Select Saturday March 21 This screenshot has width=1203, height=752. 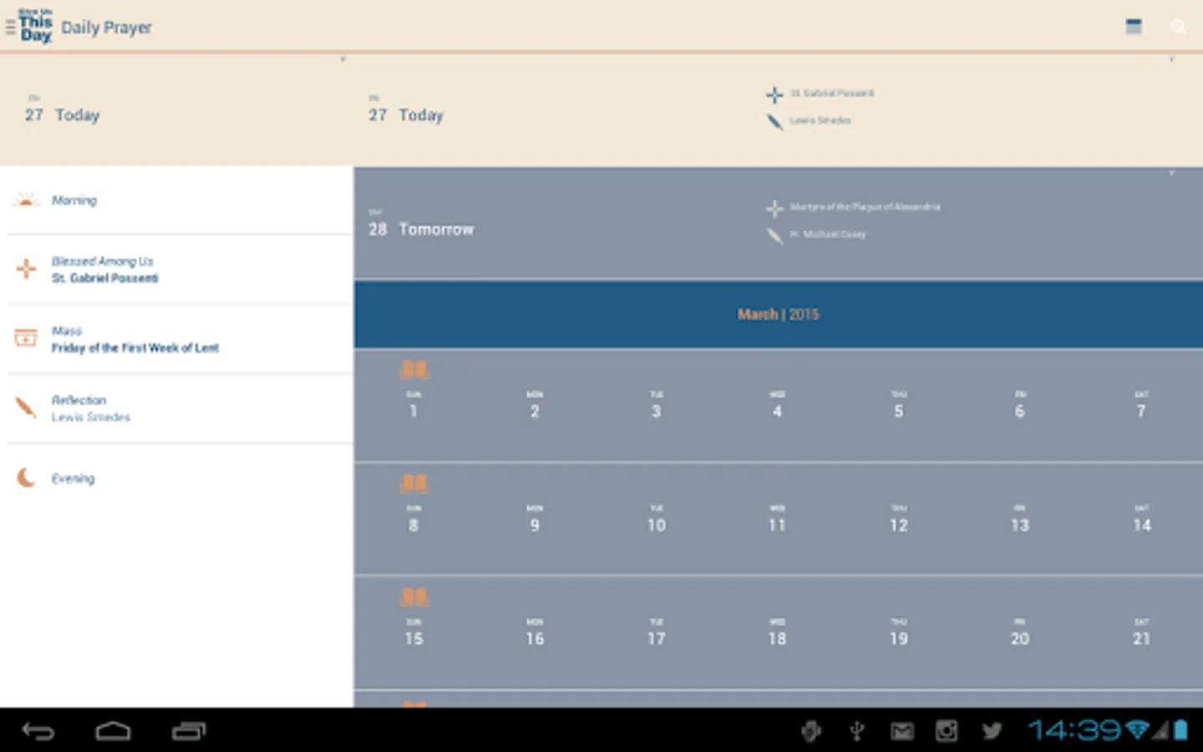coord(1141,633)
